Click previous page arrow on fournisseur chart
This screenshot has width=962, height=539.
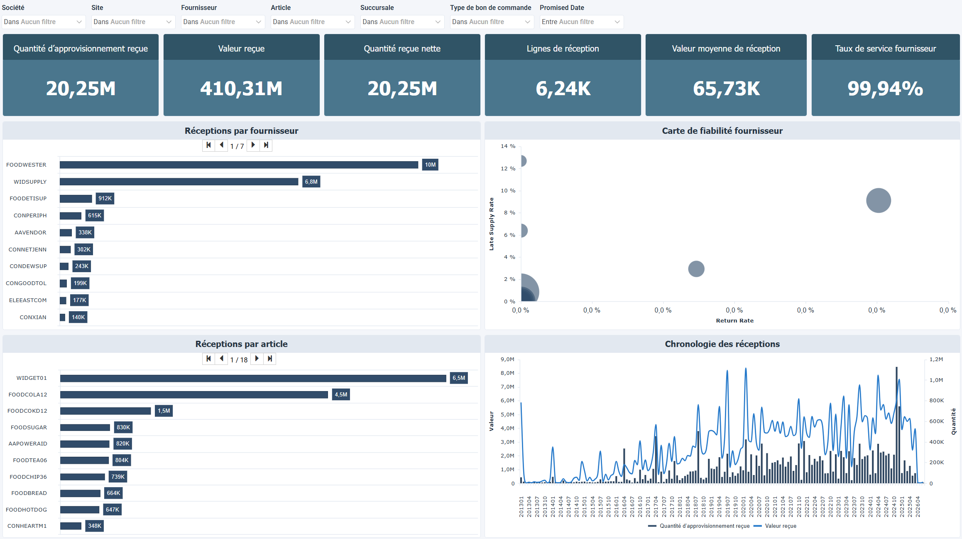click(x=222, y=145)
